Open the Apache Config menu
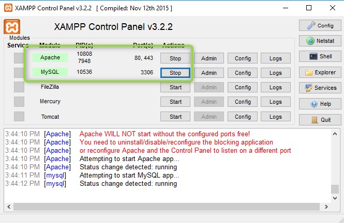This screenshot has width=344, height=223. click(x=243, y=58)
